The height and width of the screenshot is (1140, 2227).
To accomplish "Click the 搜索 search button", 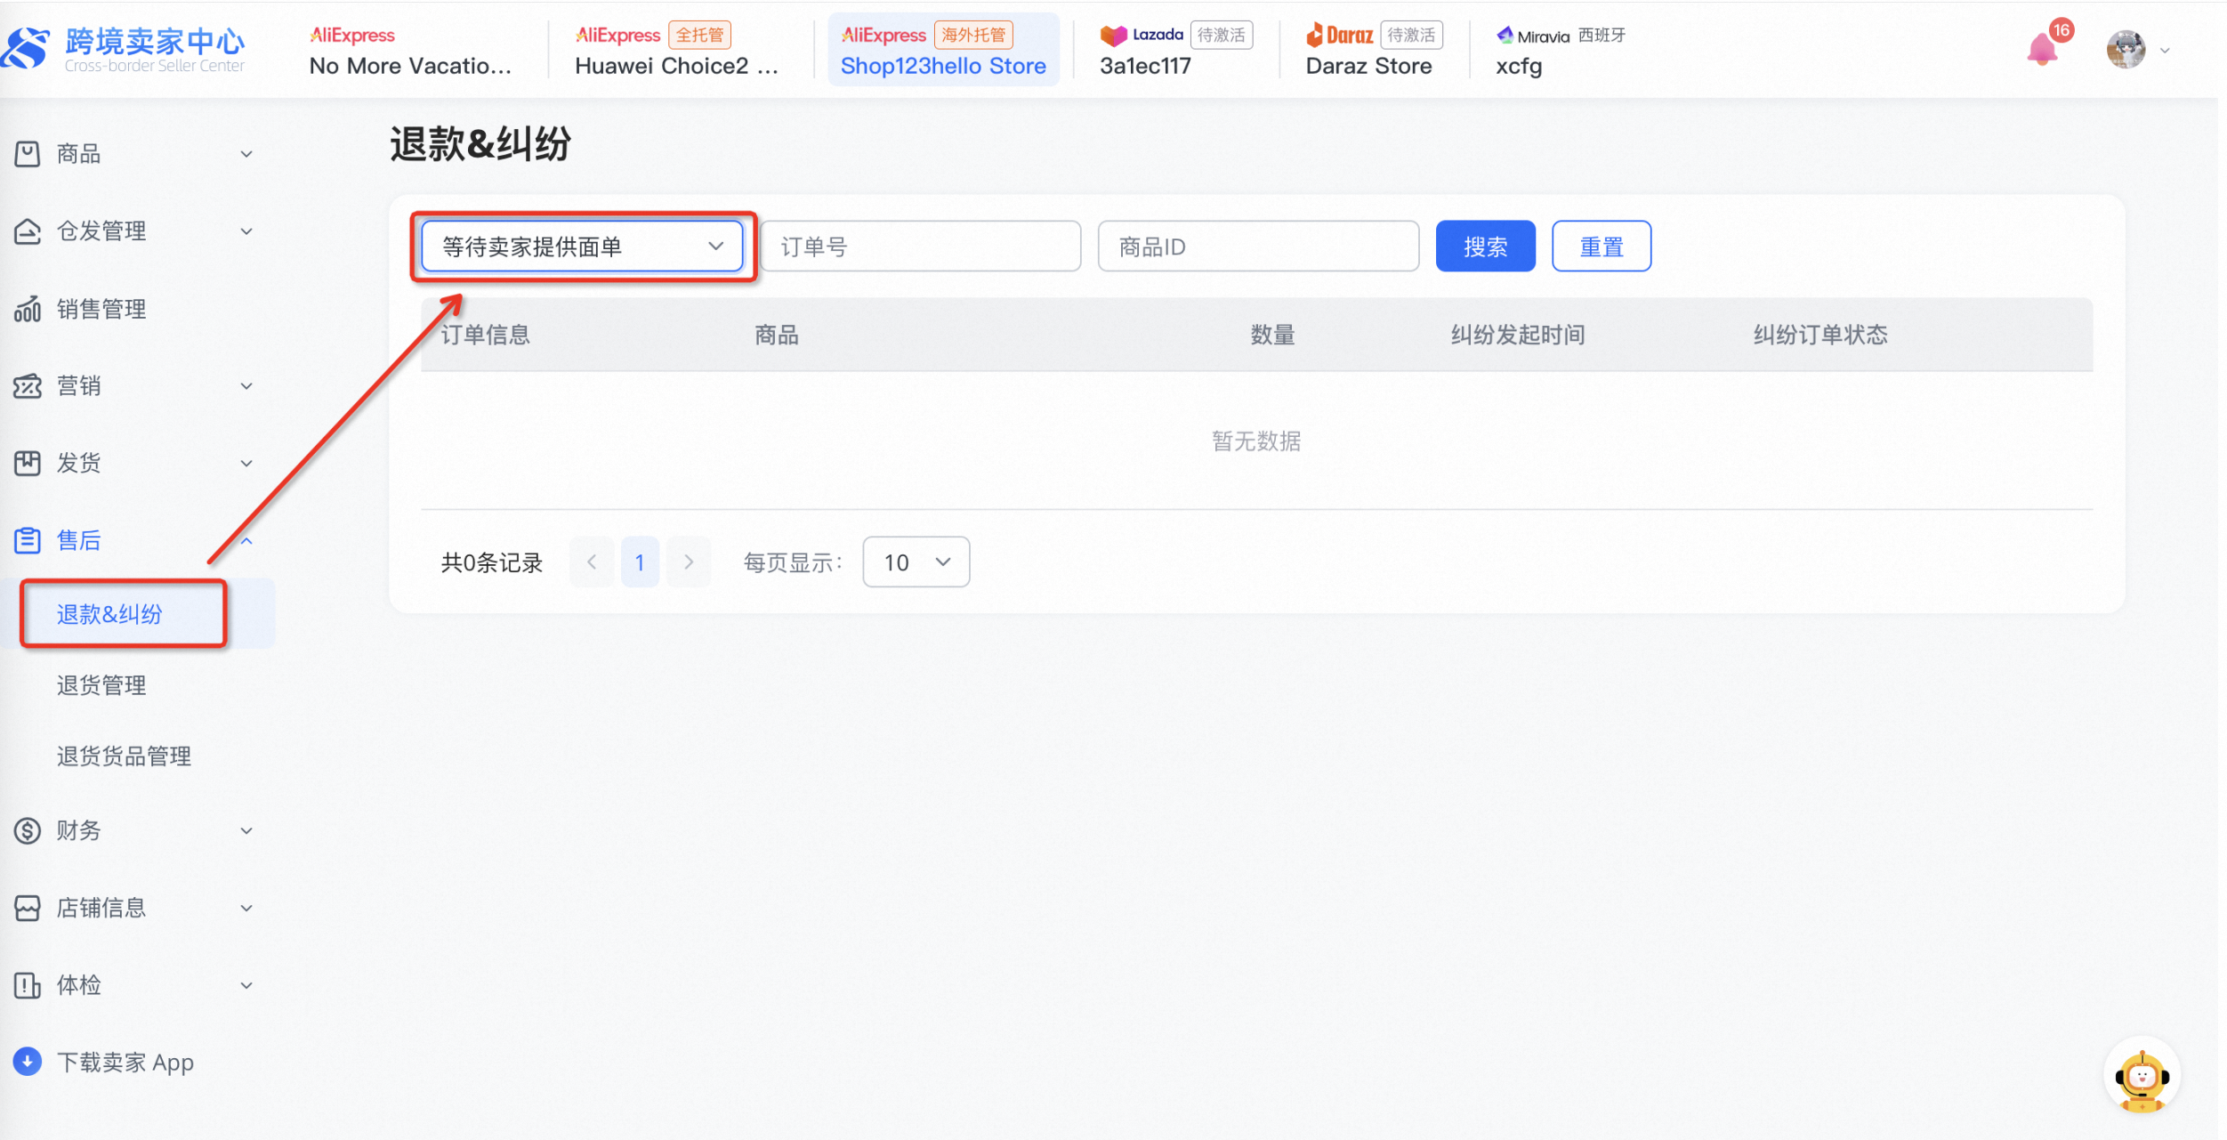I will [x=1484, y=246].
